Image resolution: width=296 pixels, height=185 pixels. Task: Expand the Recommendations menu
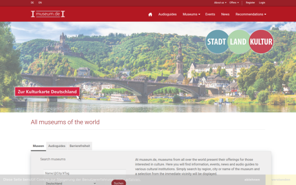coord(251,14)
